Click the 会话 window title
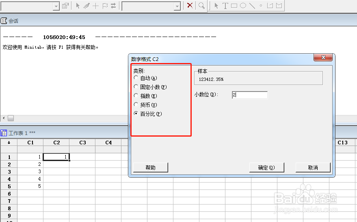The height and width of the screenshot is (222, 357). point(13,21)
